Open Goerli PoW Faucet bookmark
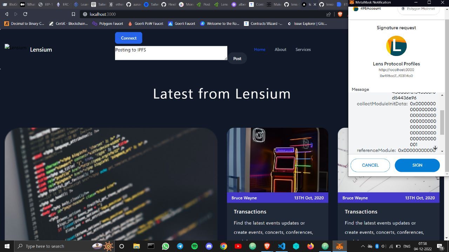 146,23
